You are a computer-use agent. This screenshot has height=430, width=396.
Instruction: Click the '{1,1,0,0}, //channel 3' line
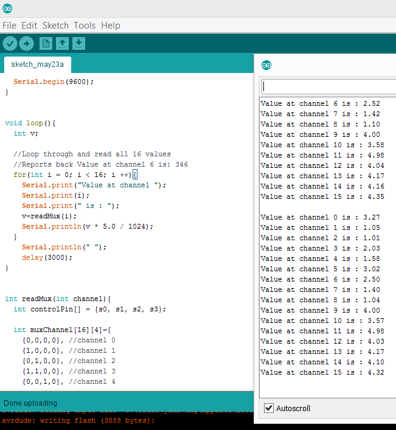coord(69,372)
